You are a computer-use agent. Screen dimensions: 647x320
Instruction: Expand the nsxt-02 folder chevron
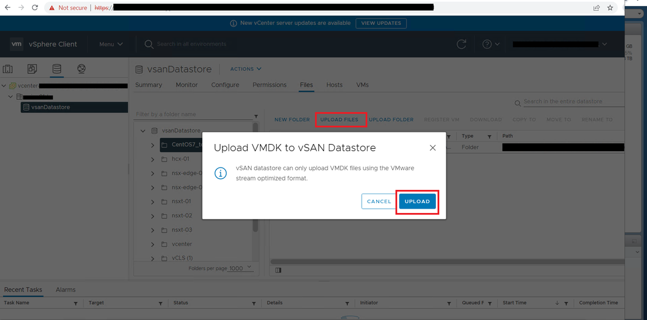tap(152, 216)
